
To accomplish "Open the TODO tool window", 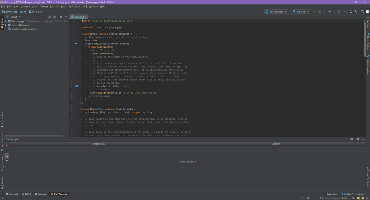I will point(26,194).
